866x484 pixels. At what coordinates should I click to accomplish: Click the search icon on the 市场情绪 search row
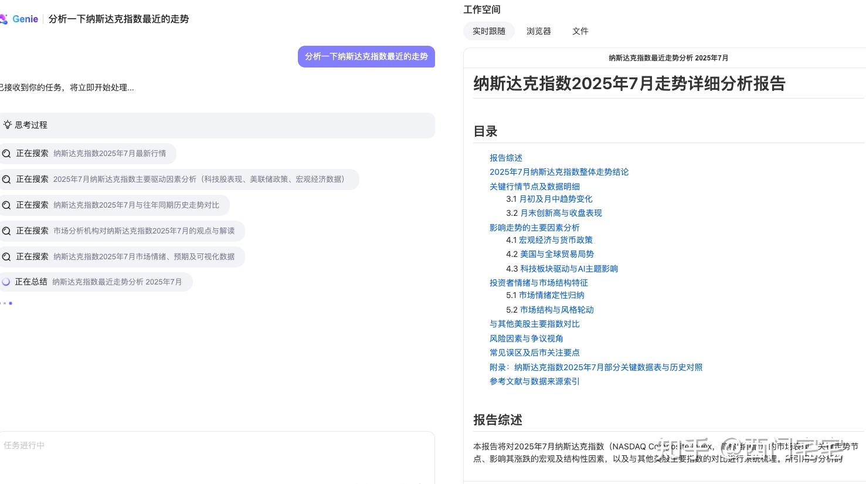6,256
